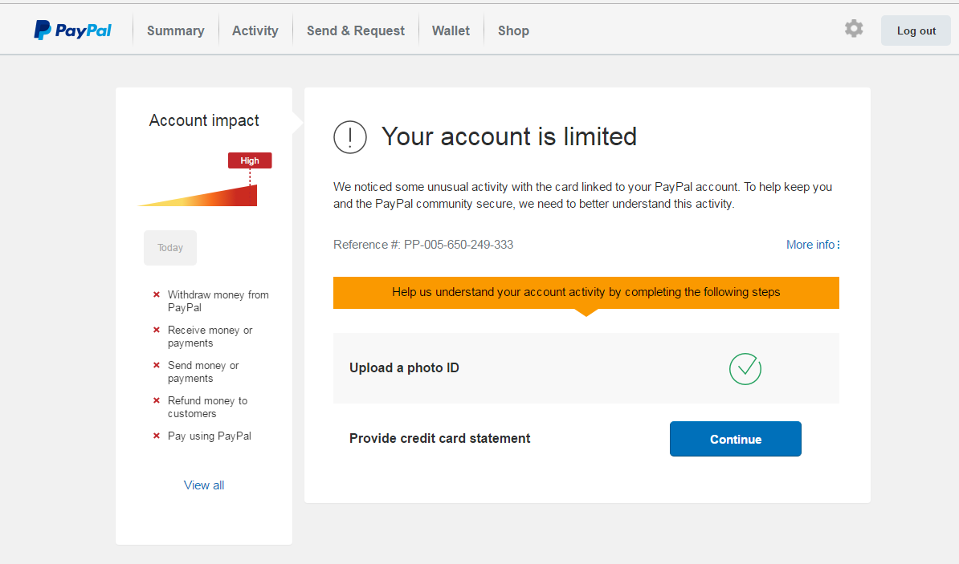Click red X beside Pay using PayPal
This screenshot has width=959, height=564.
pos(157,436)
